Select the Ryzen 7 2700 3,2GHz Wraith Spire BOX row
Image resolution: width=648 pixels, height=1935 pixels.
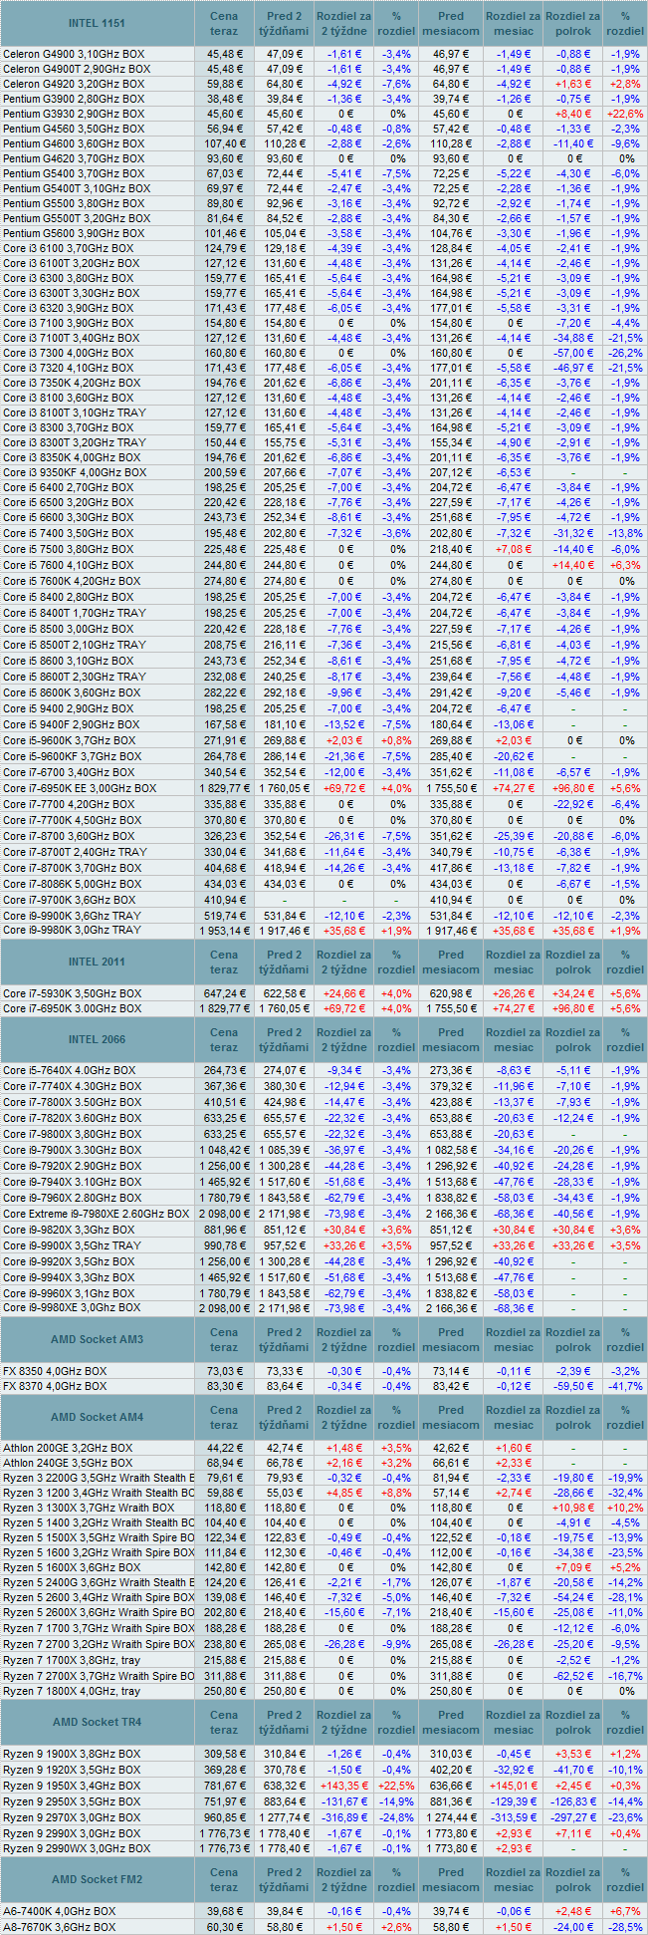99,1646
